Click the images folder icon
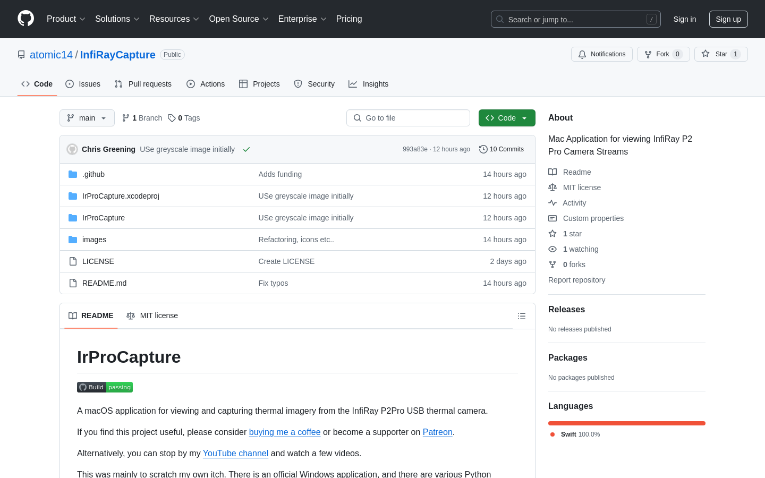 coord(73,240)
